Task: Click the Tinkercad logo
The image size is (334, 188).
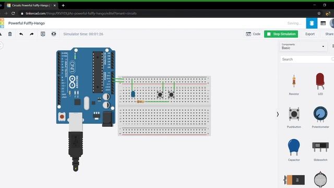Action: point(2,23)
